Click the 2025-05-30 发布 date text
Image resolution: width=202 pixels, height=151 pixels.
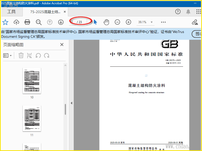pos(117,142)
